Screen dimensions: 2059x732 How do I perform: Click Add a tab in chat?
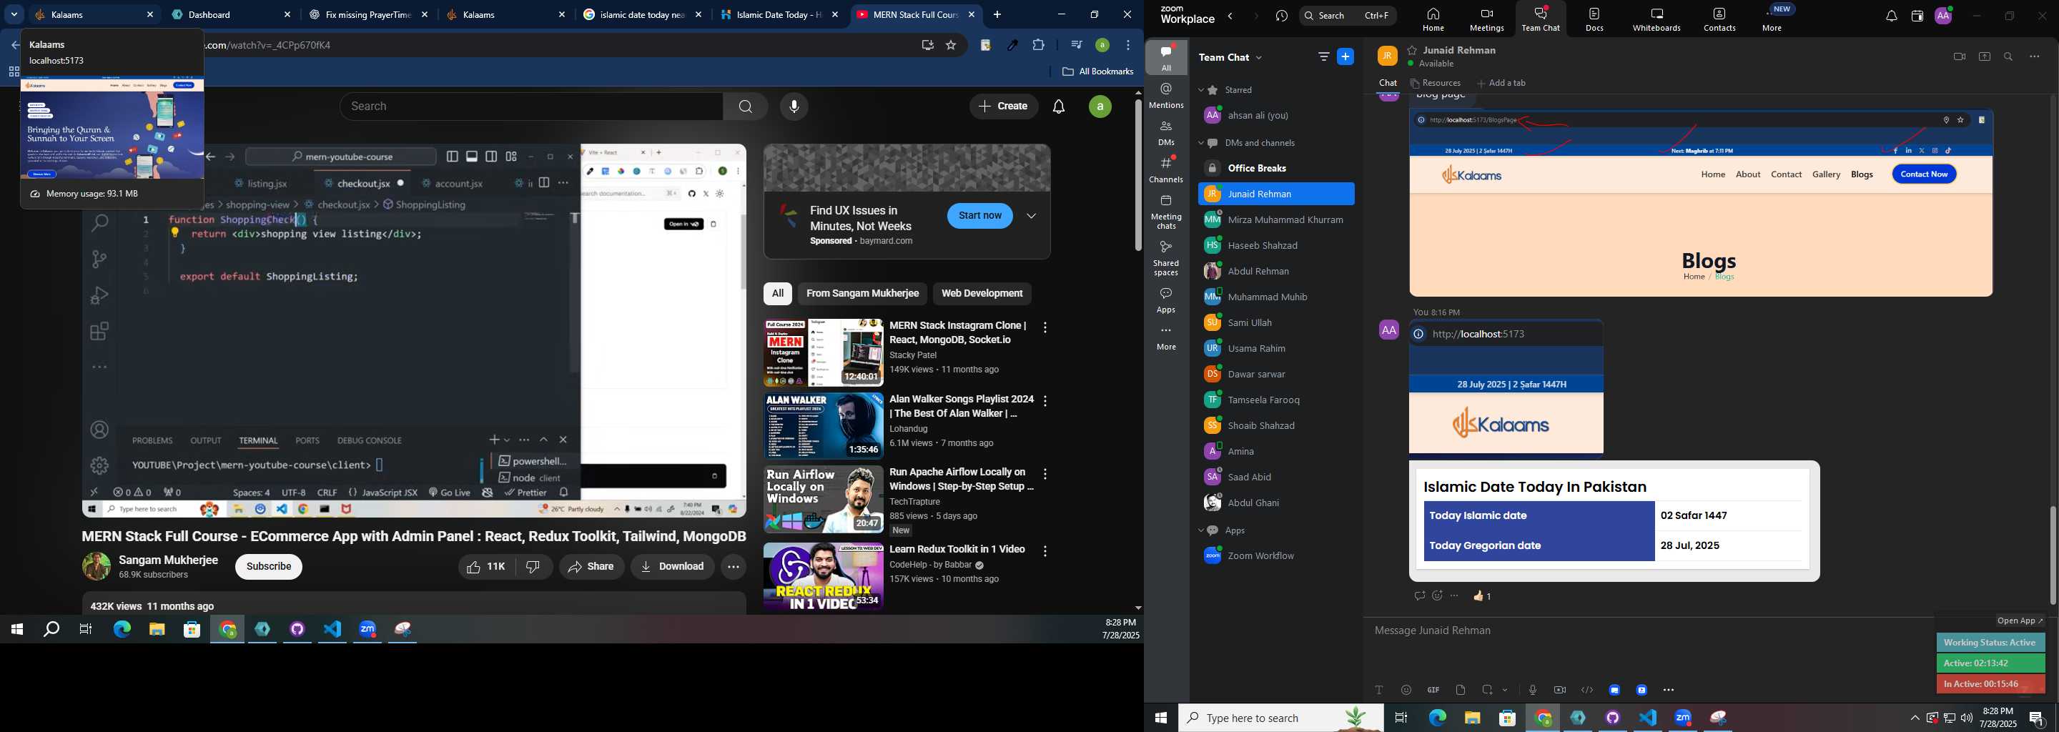[x=1502, y=83]
